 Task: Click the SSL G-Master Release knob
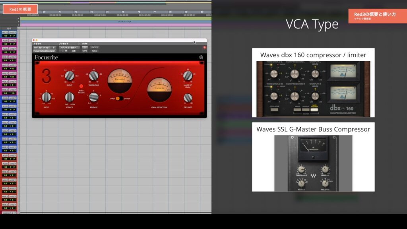[325, 184]
